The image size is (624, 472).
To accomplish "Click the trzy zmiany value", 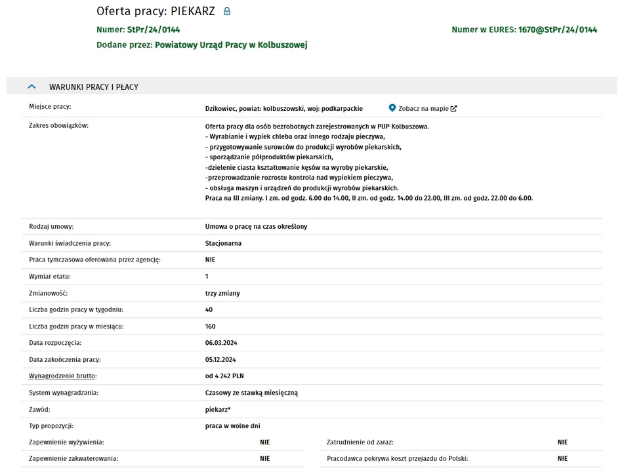I will tap(222, 293).
